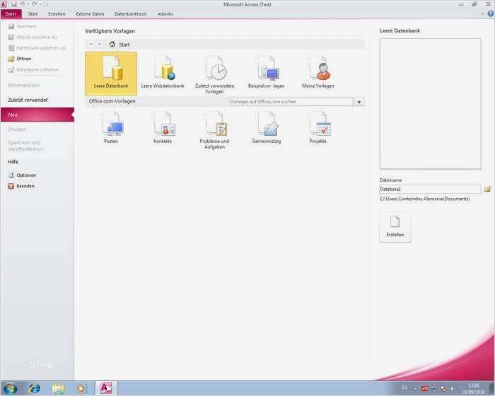Minimize the ribbon arrow
Screen dimensions: 495x396
coord(482,14)
